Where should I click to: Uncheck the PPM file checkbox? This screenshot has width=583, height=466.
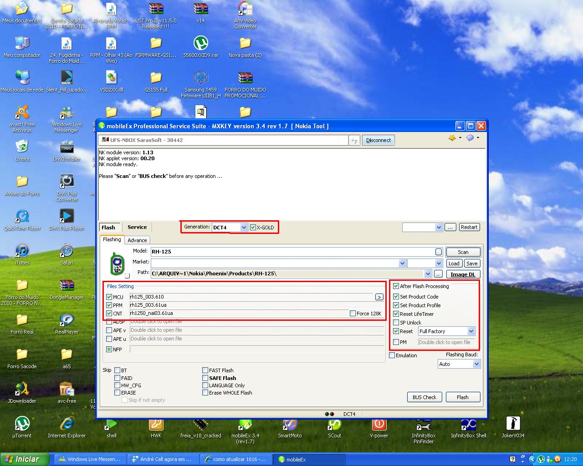109,305
